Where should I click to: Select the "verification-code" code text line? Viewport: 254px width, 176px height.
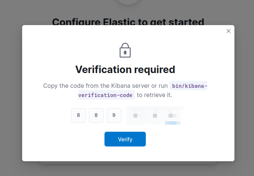coord(106,95)
